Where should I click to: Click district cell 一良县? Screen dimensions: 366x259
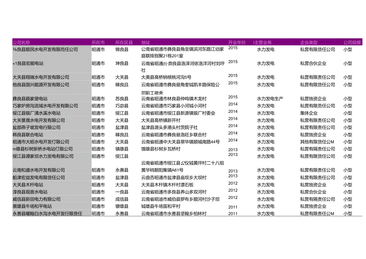click(122, 192)
